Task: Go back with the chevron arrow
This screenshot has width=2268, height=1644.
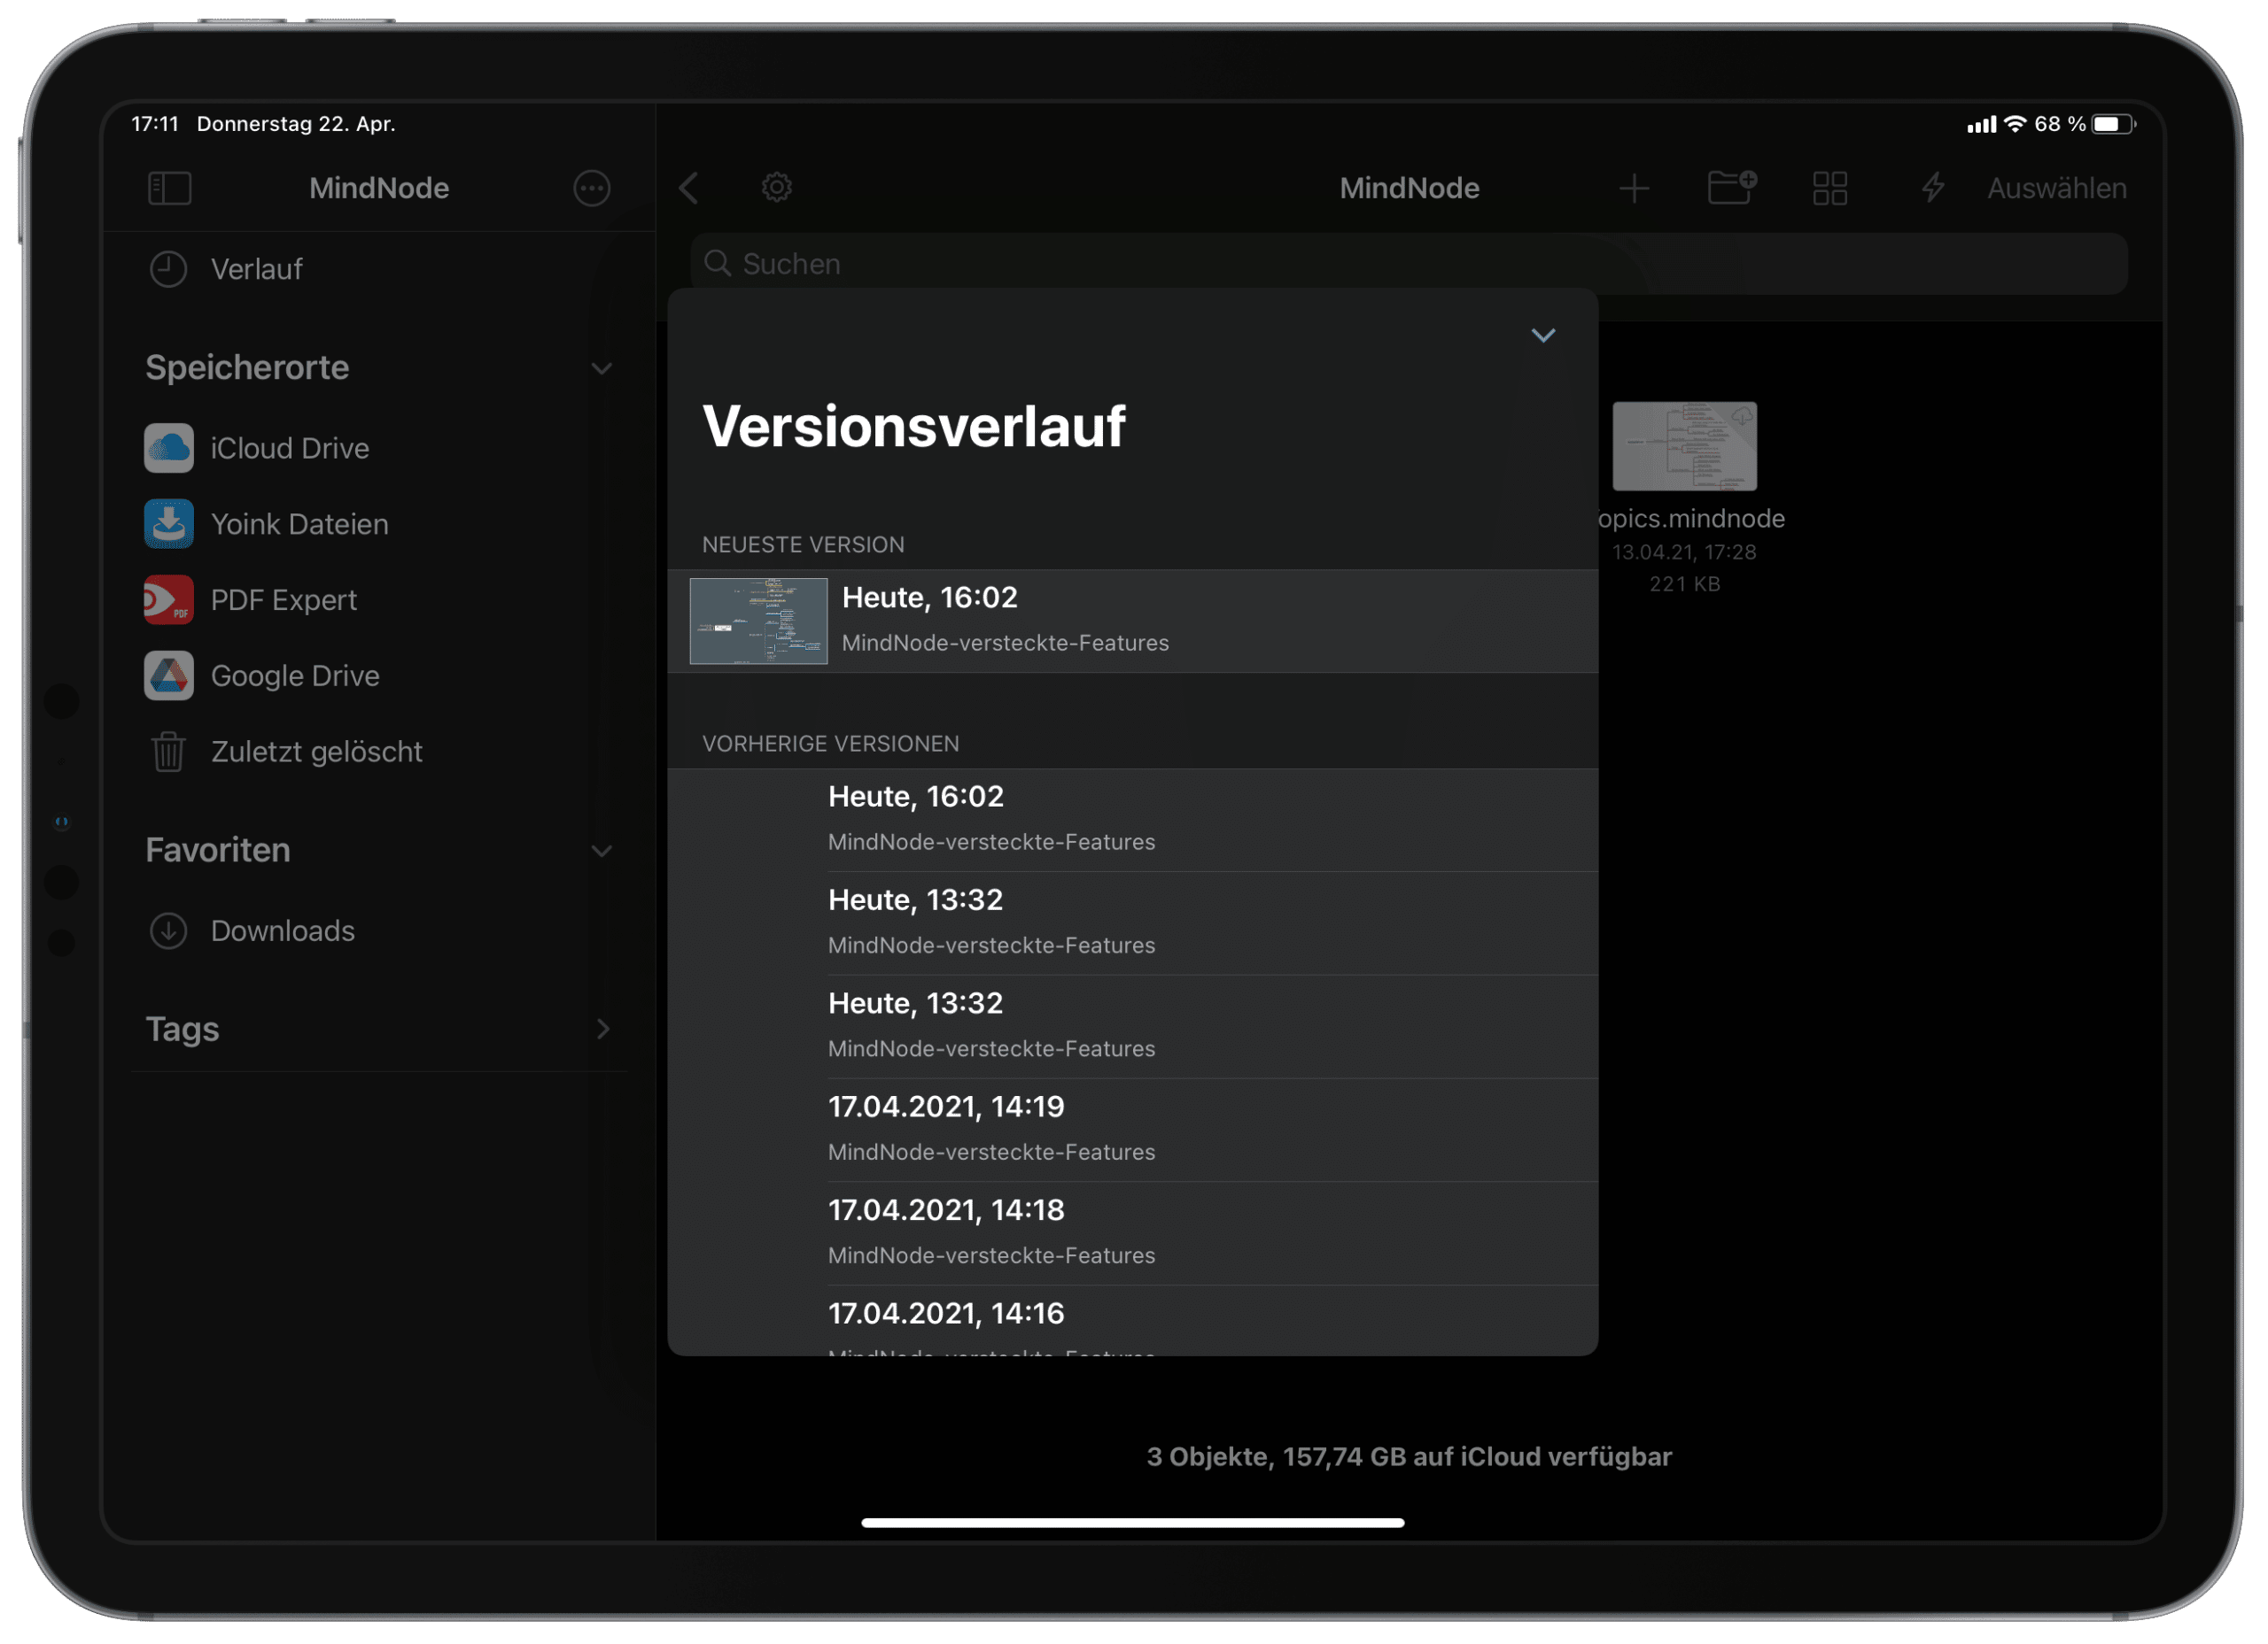Action: pyautogui.click(x=689, y=188)
